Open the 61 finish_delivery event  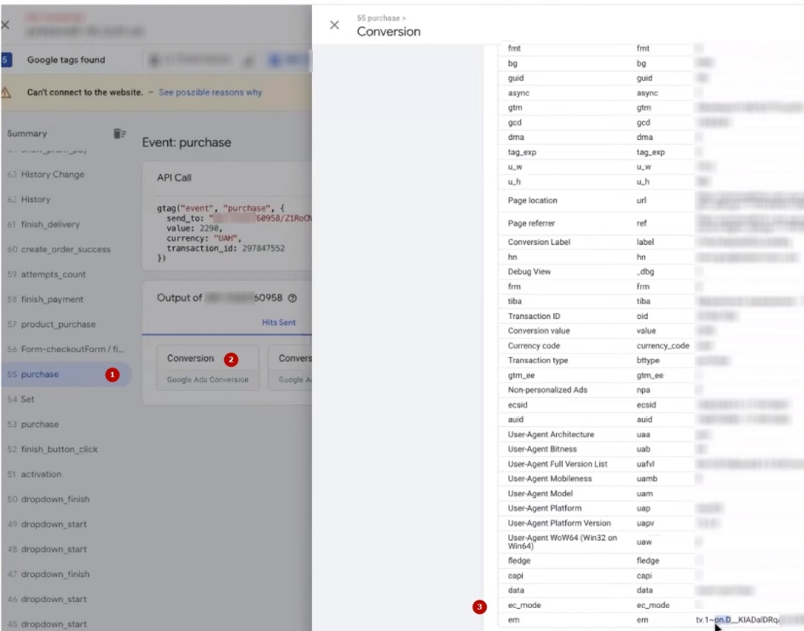click(43, 224)
